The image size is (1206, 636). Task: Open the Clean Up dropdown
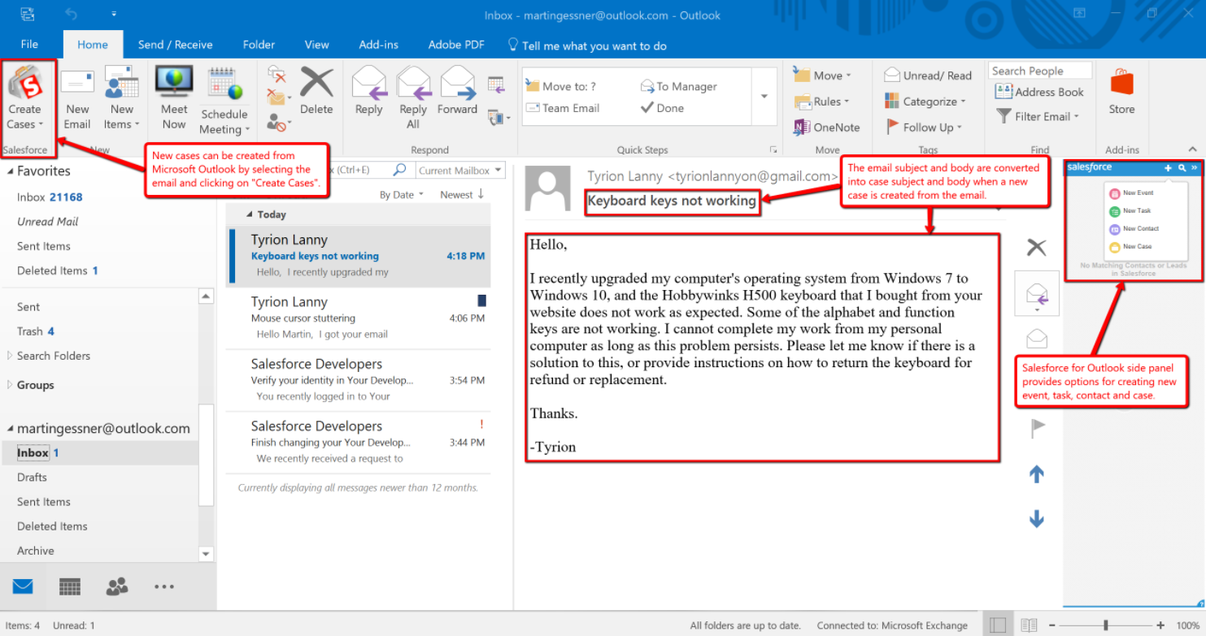(x=280, y=98)
